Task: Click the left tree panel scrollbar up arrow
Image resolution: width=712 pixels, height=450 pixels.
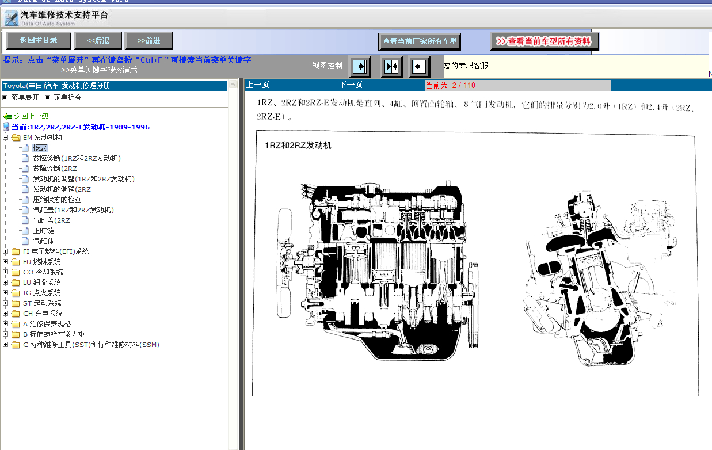Action: 233,85
